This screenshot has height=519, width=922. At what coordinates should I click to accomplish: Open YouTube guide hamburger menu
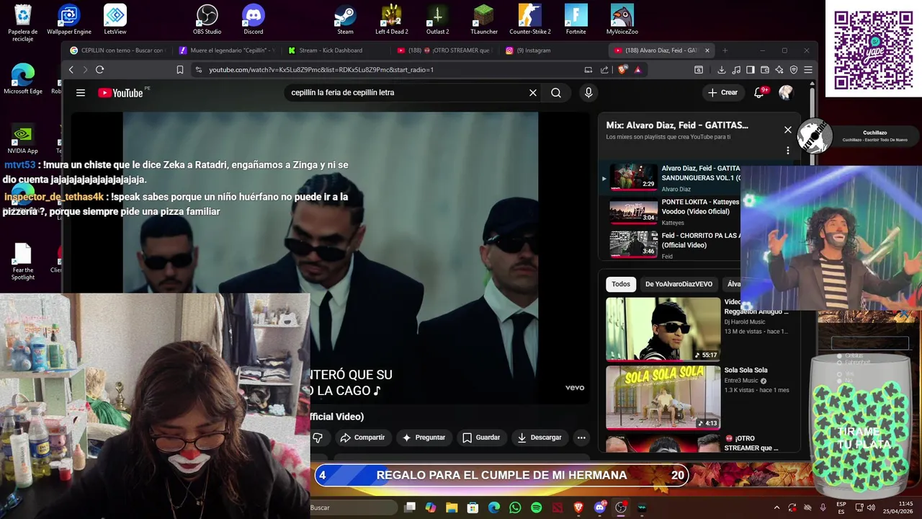tap(81, 92)
